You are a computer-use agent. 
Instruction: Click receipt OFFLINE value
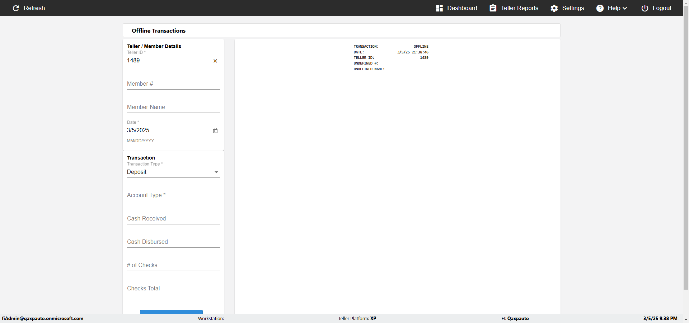pyautogui.click(x=421, y=47)
